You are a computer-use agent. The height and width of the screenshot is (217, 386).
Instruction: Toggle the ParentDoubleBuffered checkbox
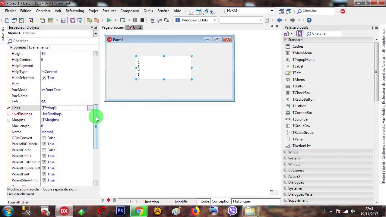44,168
